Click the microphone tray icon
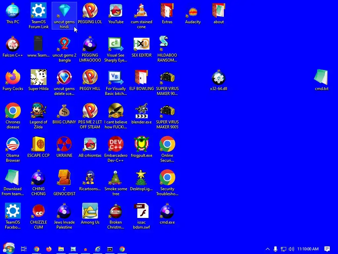 [x=275, y=249]
